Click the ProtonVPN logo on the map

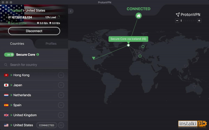[188, 15]
